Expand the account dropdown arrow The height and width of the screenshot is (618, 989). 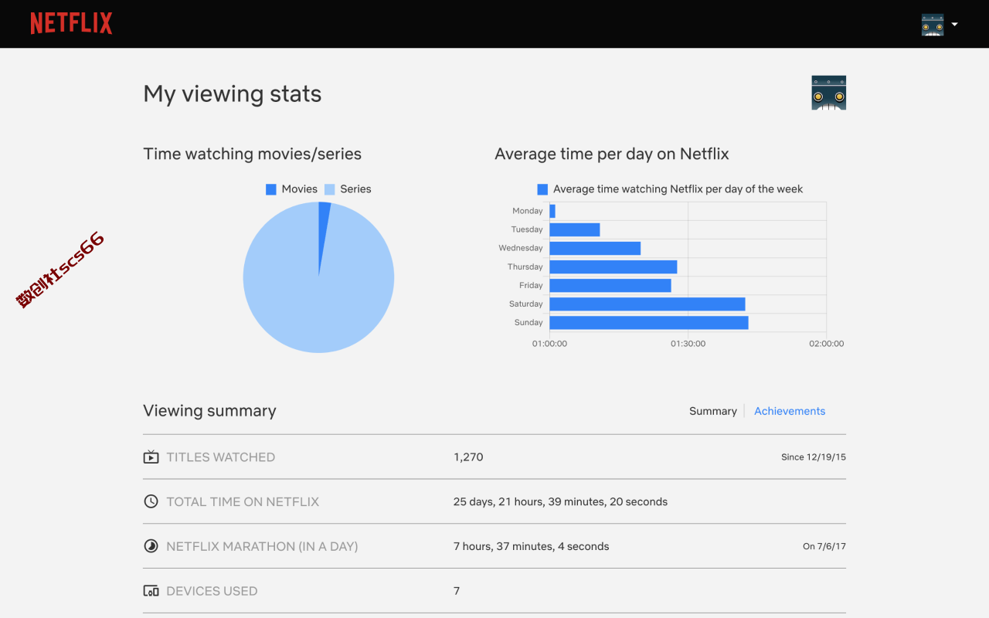click(x=955, y=24)
